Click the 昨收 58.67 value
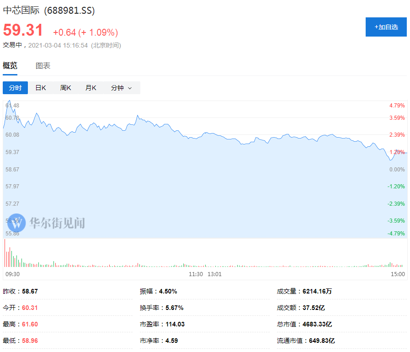This screenshot has height=352, width=410. pos(30,291)
